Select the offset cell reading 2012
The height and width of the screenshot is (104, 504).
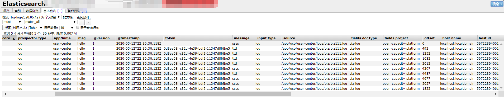click(x=426, y=64)
